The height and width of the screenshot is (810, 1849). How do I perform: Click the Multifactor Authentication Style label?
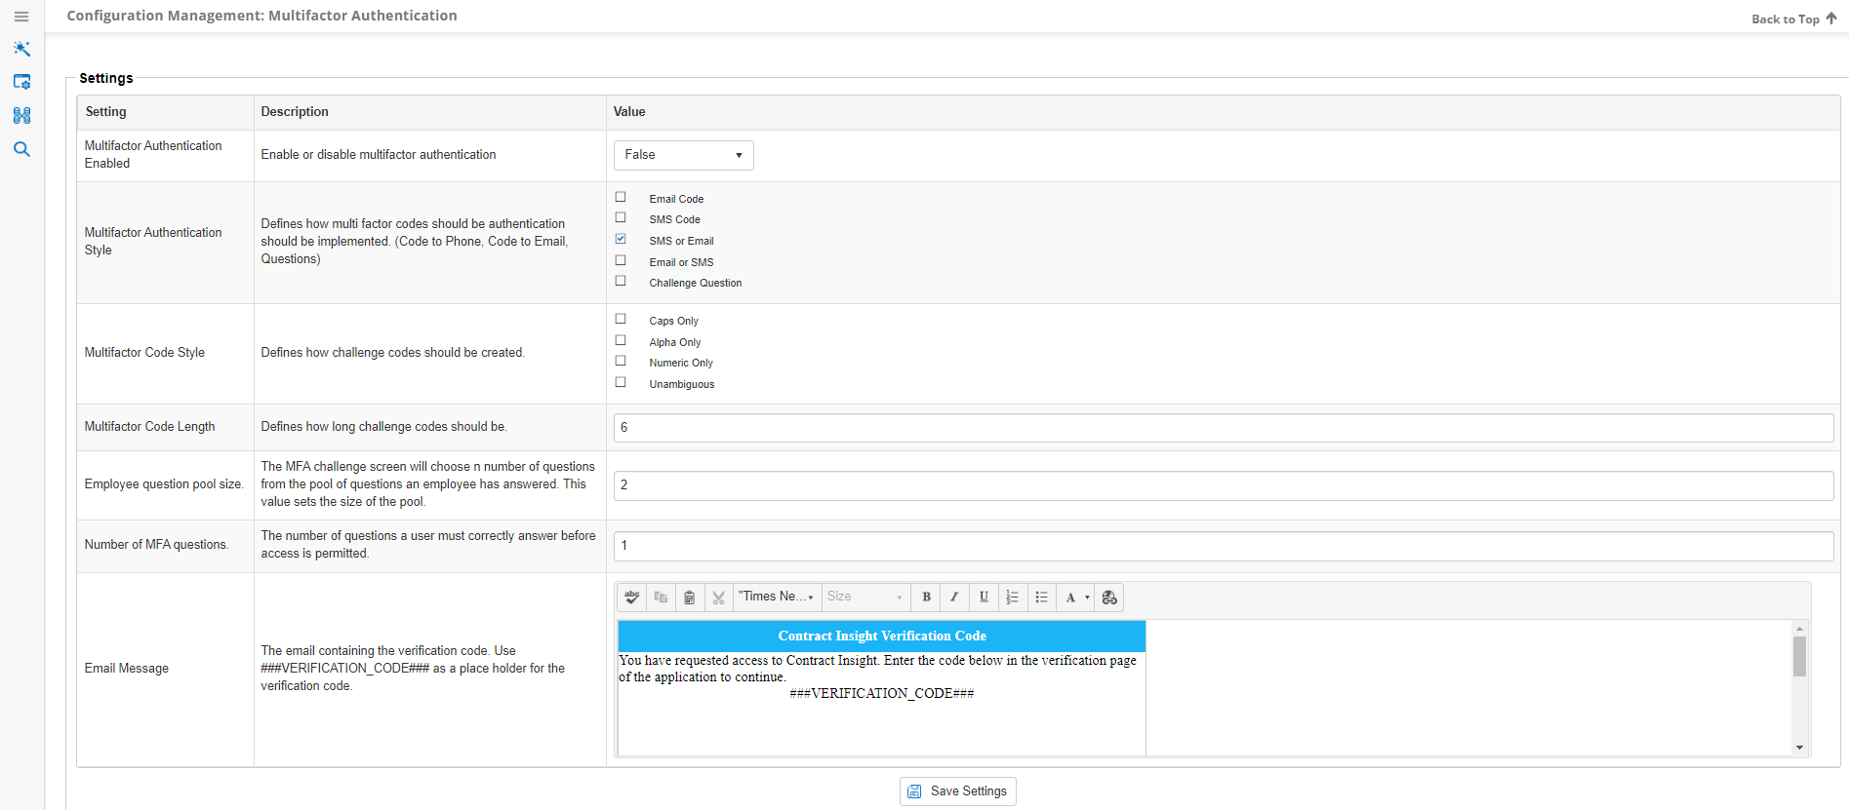click(x=153, y=242)
